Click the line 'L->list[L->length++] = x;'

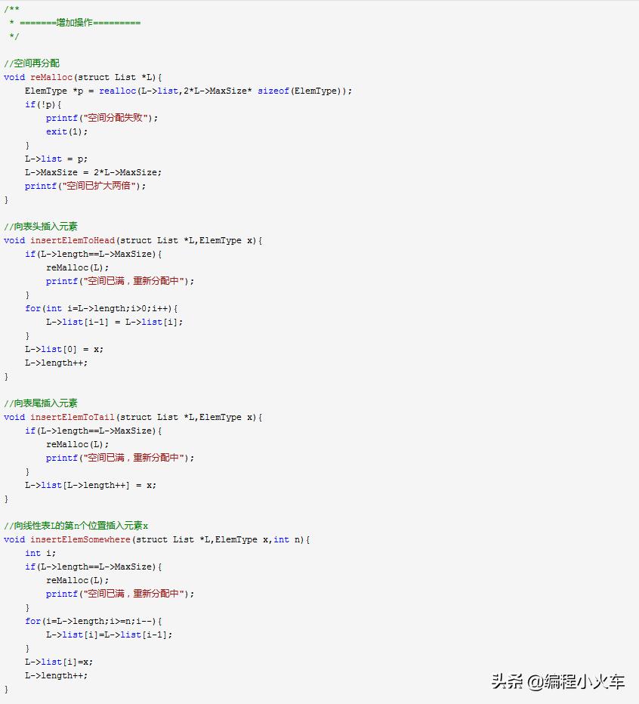pyautogui.click(x=91, y=485)
